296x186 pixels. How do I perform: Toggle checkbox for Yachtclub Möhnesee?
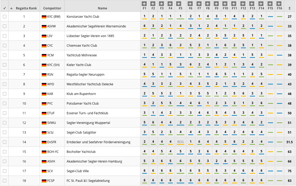(x=4, y=55)
